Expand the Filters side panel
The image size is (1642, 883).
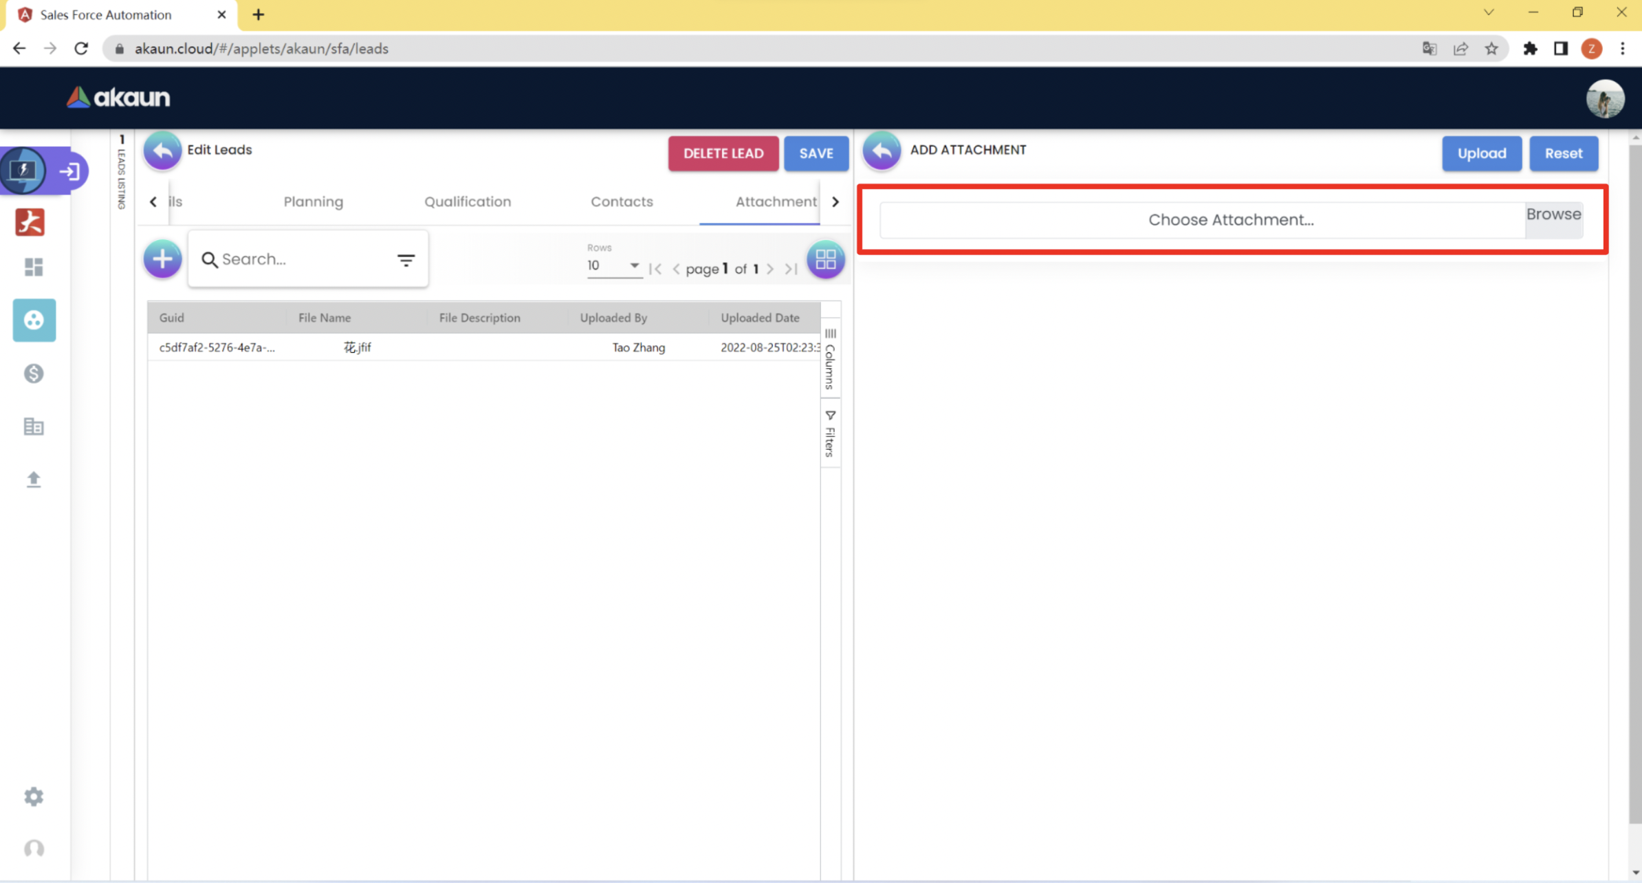click(830, 433)
